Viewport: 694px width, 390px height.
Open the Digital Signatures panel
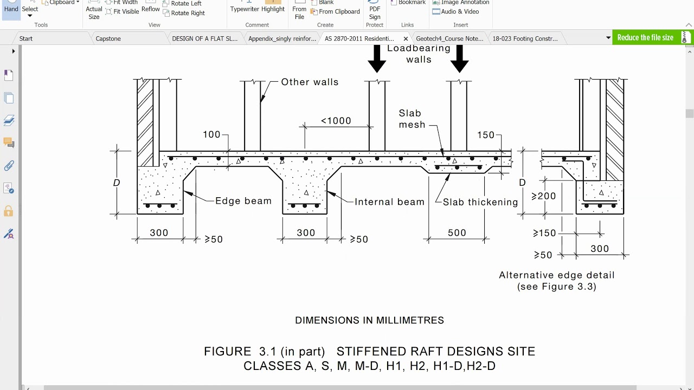(x=9, y=188)
